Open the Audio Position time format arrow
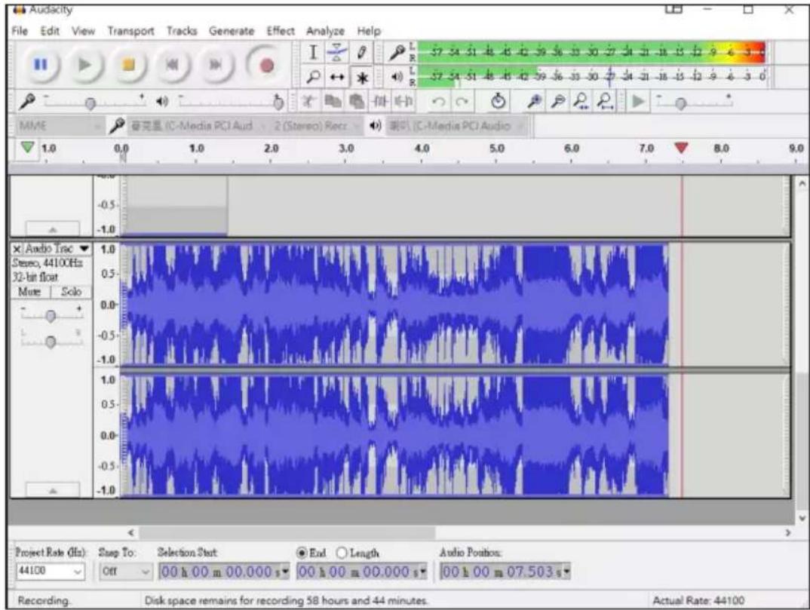Image resolution: width=810 pixels, height=610 pixels. (x=566, y=572)
